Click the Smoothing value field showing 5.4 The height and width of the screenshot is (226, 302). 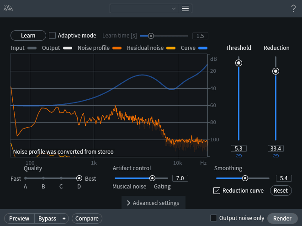point(284,178)
